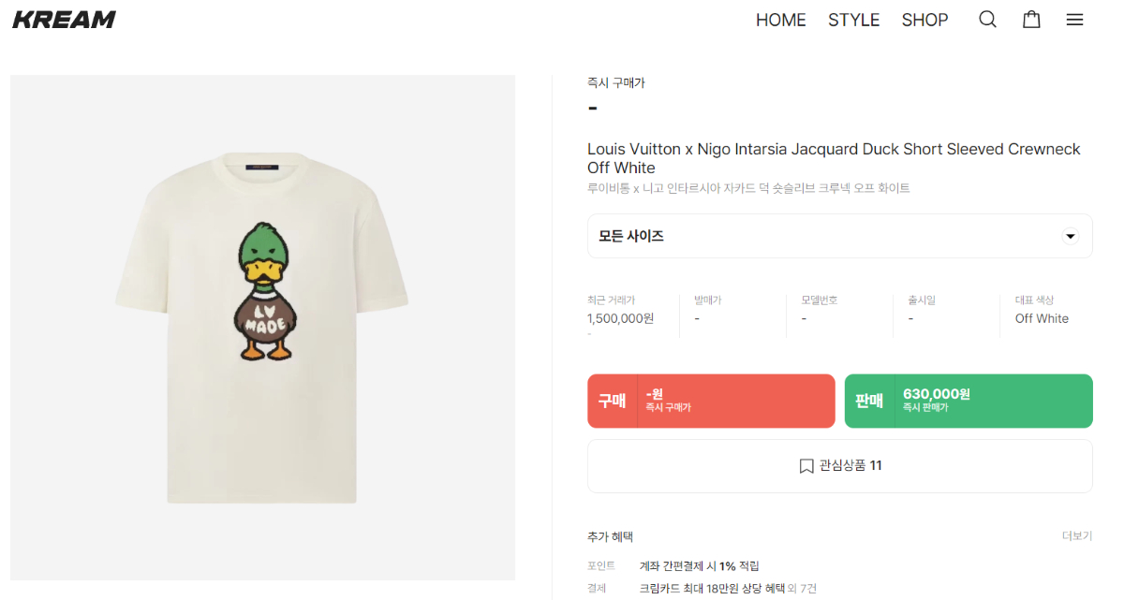Open the shopping bag icon
The height and width of the screenshot is (600, 1124).
point(1031,20)
